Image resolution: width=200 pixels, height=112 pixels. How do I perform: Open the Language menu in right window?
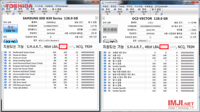(x=161, y=6)
